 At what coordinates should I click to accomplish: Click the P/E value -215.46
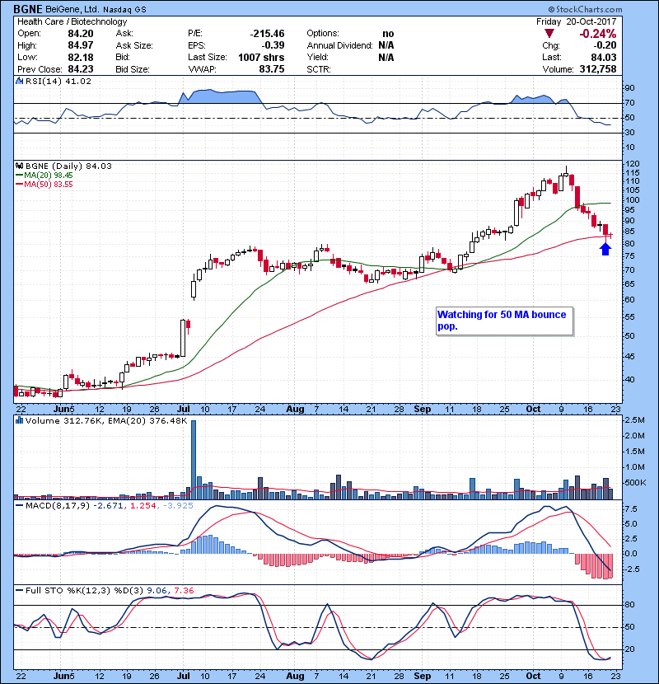[268, 34]
